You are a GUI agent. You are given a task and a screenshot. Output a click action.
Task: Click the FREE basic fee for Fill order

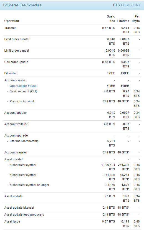coord(111,73)
